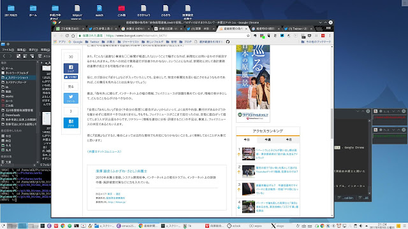Switch Dolphin to details view mode

tap(32, 56)
